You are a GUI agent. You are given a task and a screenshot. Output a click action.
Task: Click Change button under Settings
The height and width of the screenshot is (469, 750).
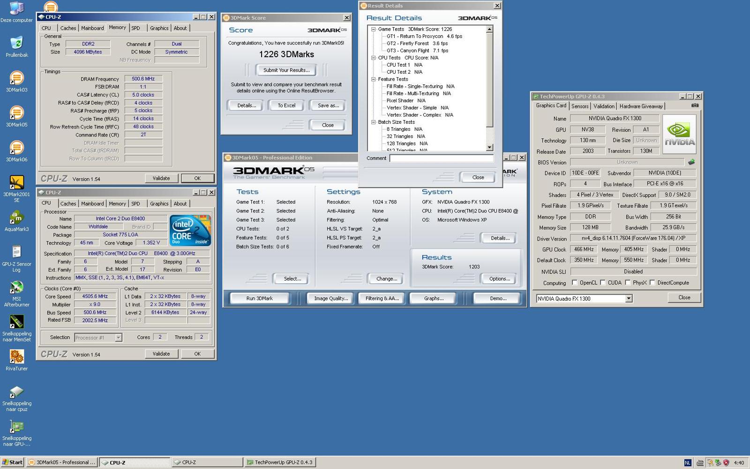[x=386, y=279]
